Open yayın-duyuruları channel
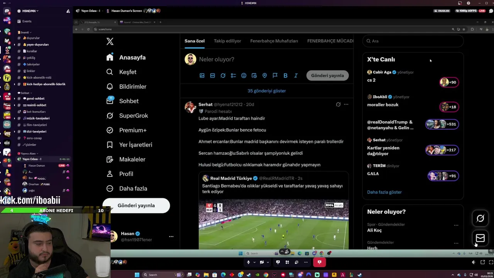The height and width of the screenshot is (278, 494). (x=37, y=44)
